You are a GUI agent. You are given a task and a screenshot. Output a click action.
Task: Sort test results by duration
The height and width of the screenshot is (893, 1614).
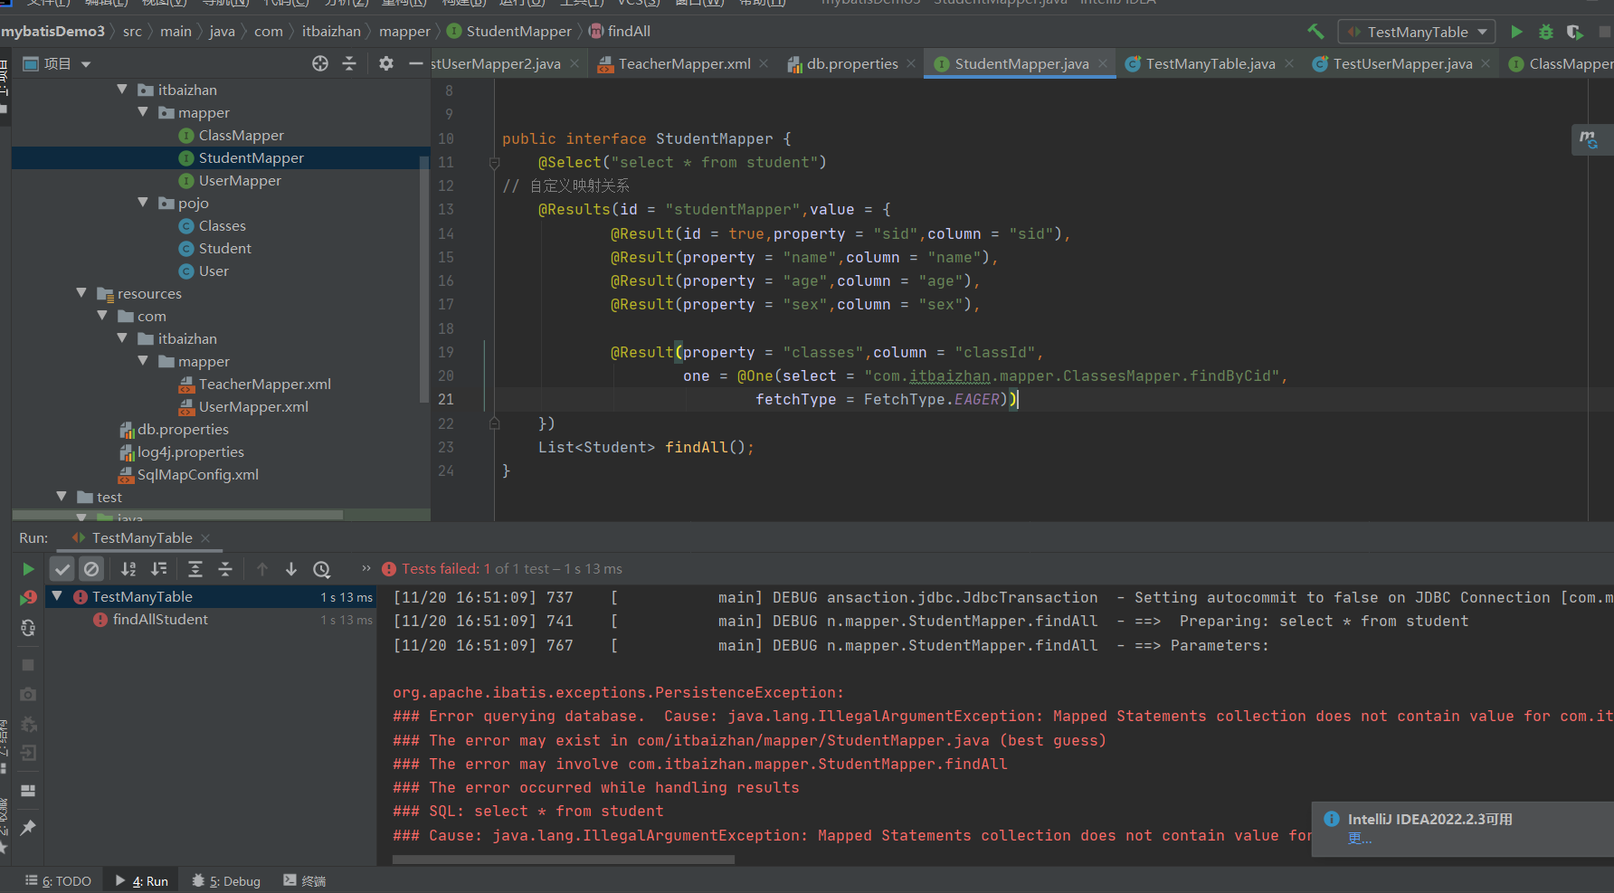point(159,569)
